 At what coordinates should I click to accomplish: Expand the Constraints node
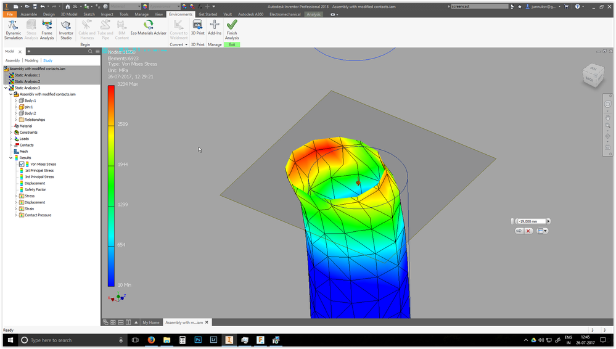pyautogui.click(x=11, y=133)
